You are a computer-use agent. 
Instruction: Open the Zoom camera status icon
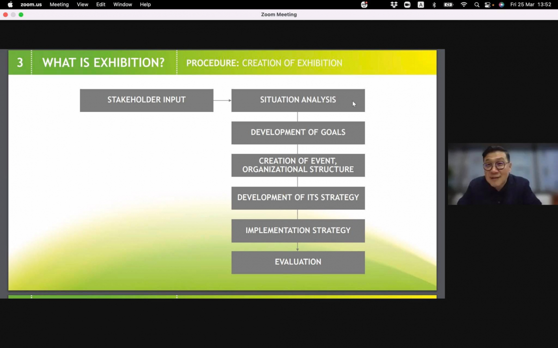pos(407,4)
